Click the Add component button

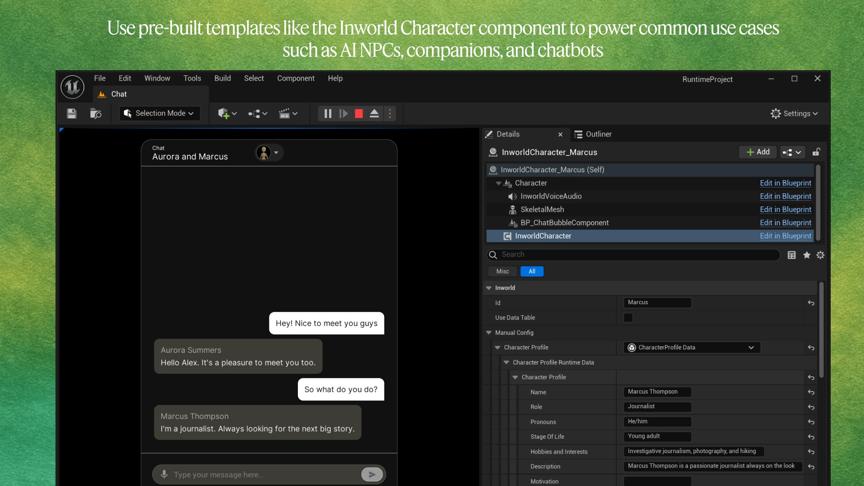[x=757, y=152]
